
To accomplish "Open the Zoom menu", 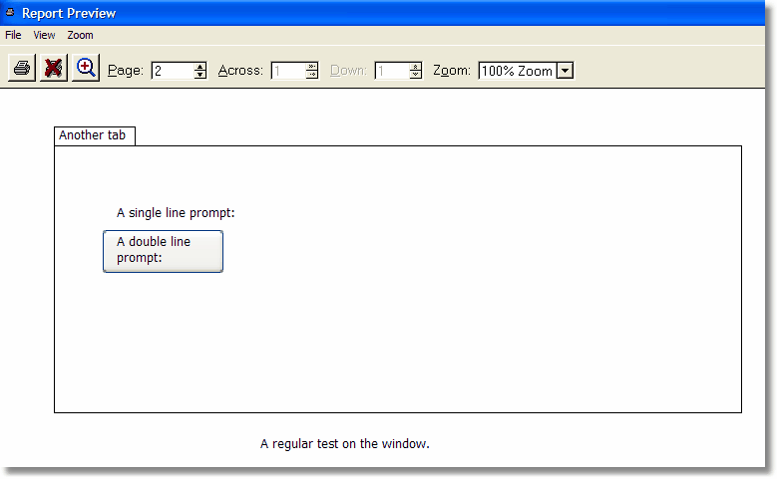I will 80,35.
